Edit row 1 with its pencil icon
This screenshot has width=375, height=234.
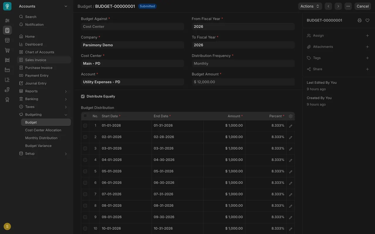click(291, 126)
